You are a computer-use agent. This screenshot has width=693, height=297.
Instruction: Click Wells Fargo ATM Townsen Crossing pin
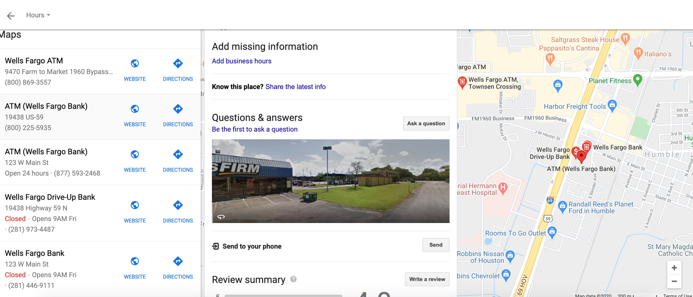click(x=462, y=82)
